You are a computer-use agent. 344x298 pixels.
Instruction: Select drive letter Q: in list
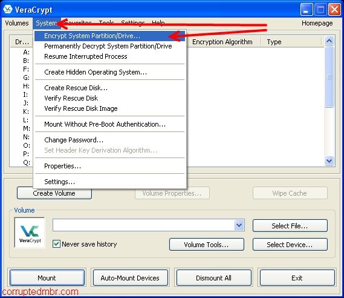point(26,162)
